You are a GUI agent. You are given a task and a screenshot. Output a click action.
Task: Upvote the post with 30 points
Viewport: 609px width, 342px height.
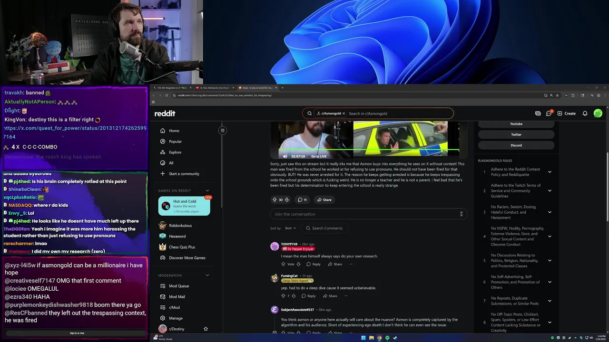pos(275,200)
